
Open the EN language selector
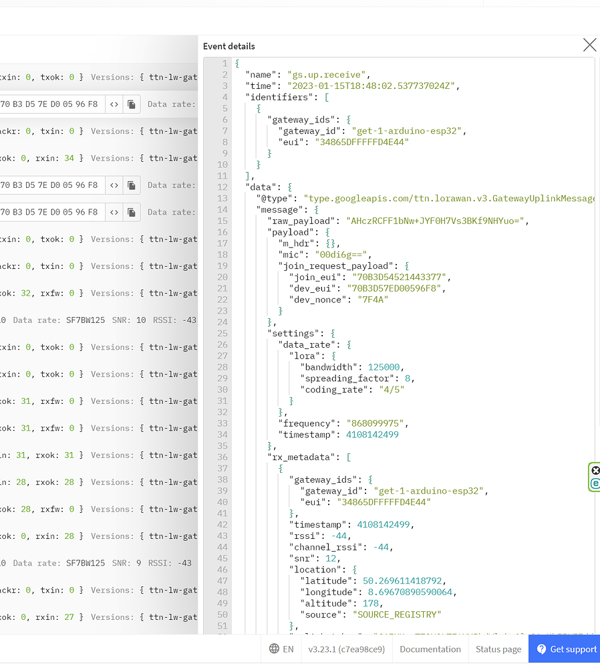281,649
